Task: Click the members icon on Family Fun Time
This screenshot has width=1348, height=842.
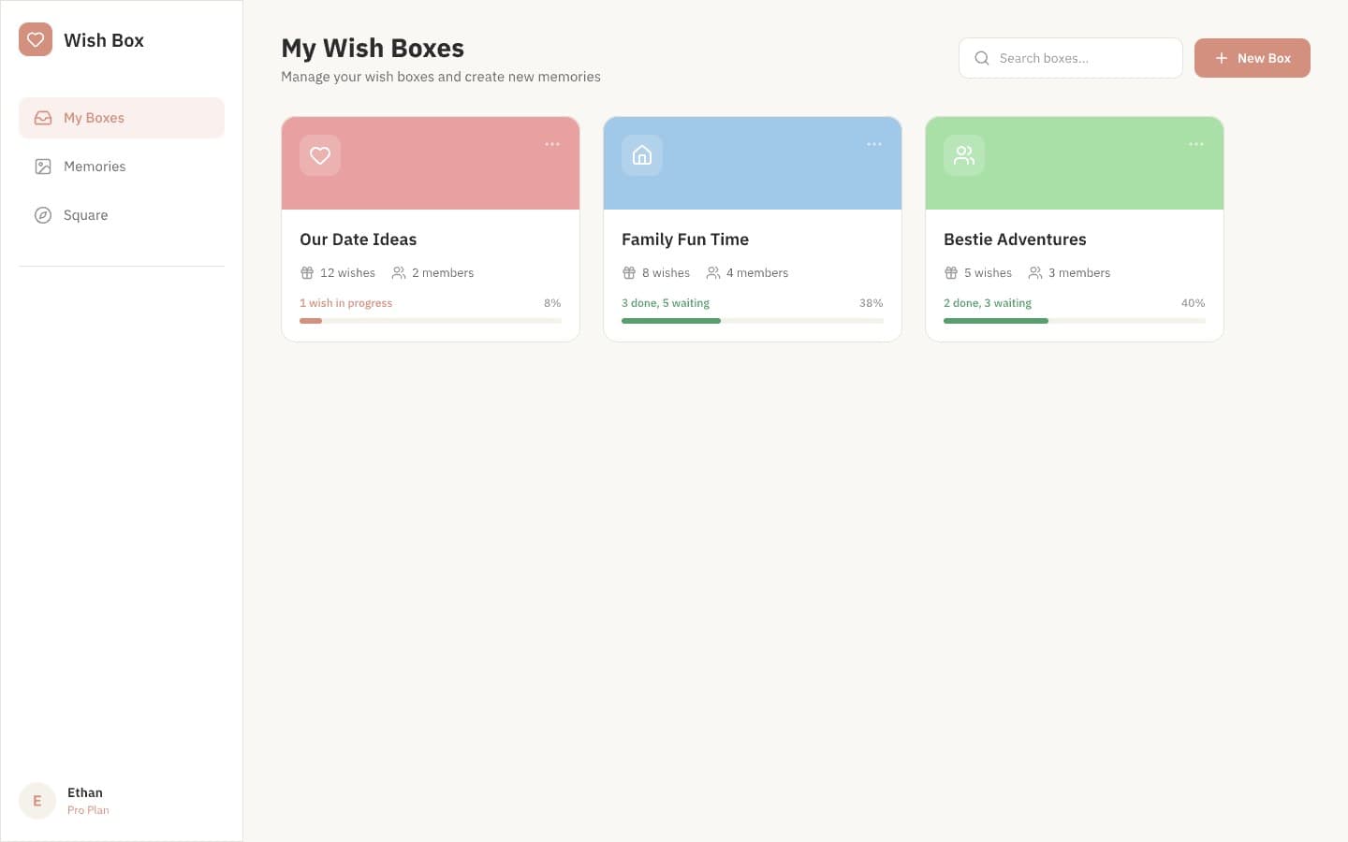Action: [x=714, y=272]
